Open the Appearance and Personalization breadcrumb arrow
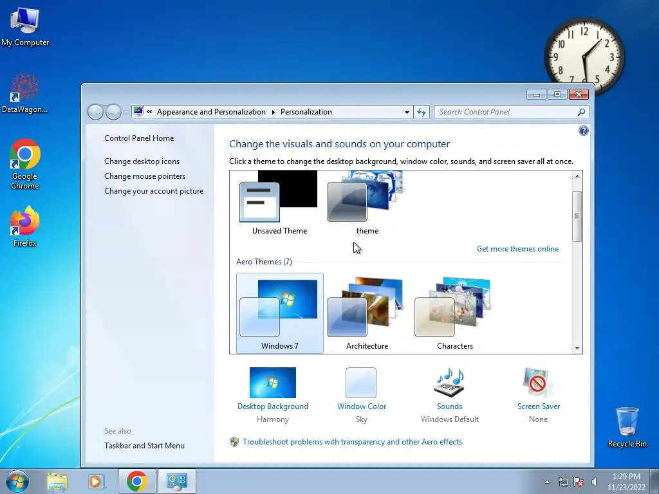 pos(273,112)
